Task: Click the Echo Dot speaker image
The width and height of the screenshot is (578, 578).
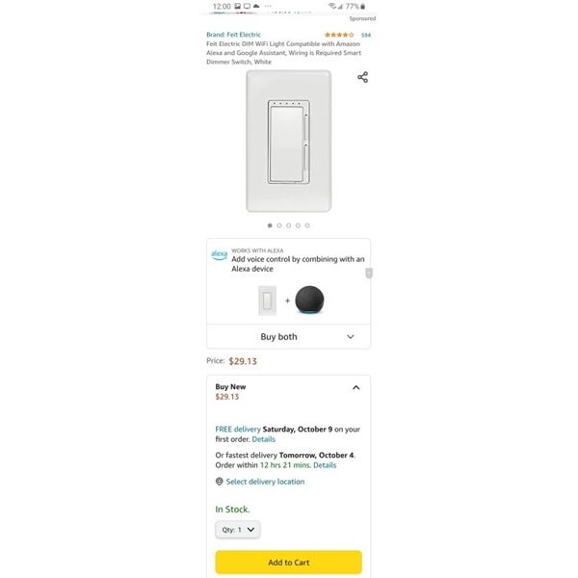Action: (x=310, y=300)
